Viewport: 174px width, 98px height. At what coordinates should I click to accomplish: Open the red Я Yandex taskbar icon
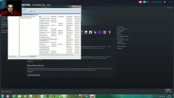pyautogui.click(x=31, y=96)
